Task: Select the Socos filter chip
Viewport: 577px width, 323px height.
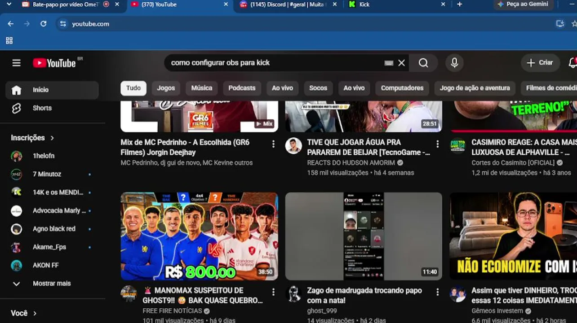Action: point(318,88)
